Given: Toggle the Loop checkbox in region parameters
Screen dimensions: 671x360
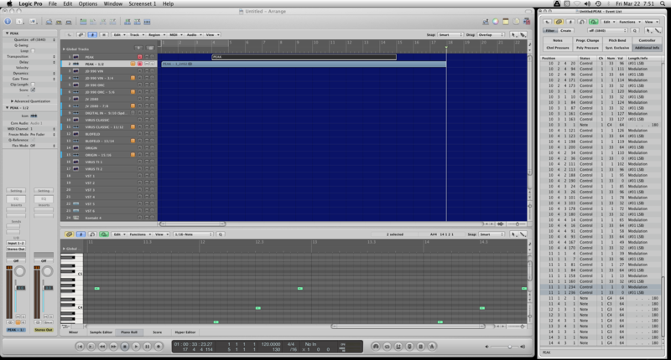Looking at the screenshot, I should pyautogui.click(x=33, y=51).
